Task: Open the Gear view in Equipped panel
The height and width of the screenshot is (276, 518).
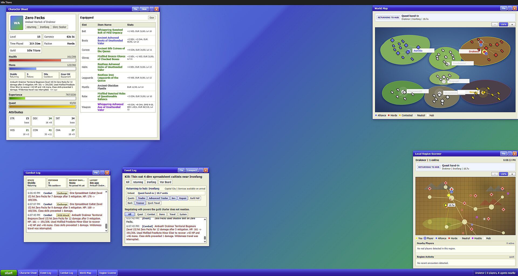Action: (x=152, y=18)
